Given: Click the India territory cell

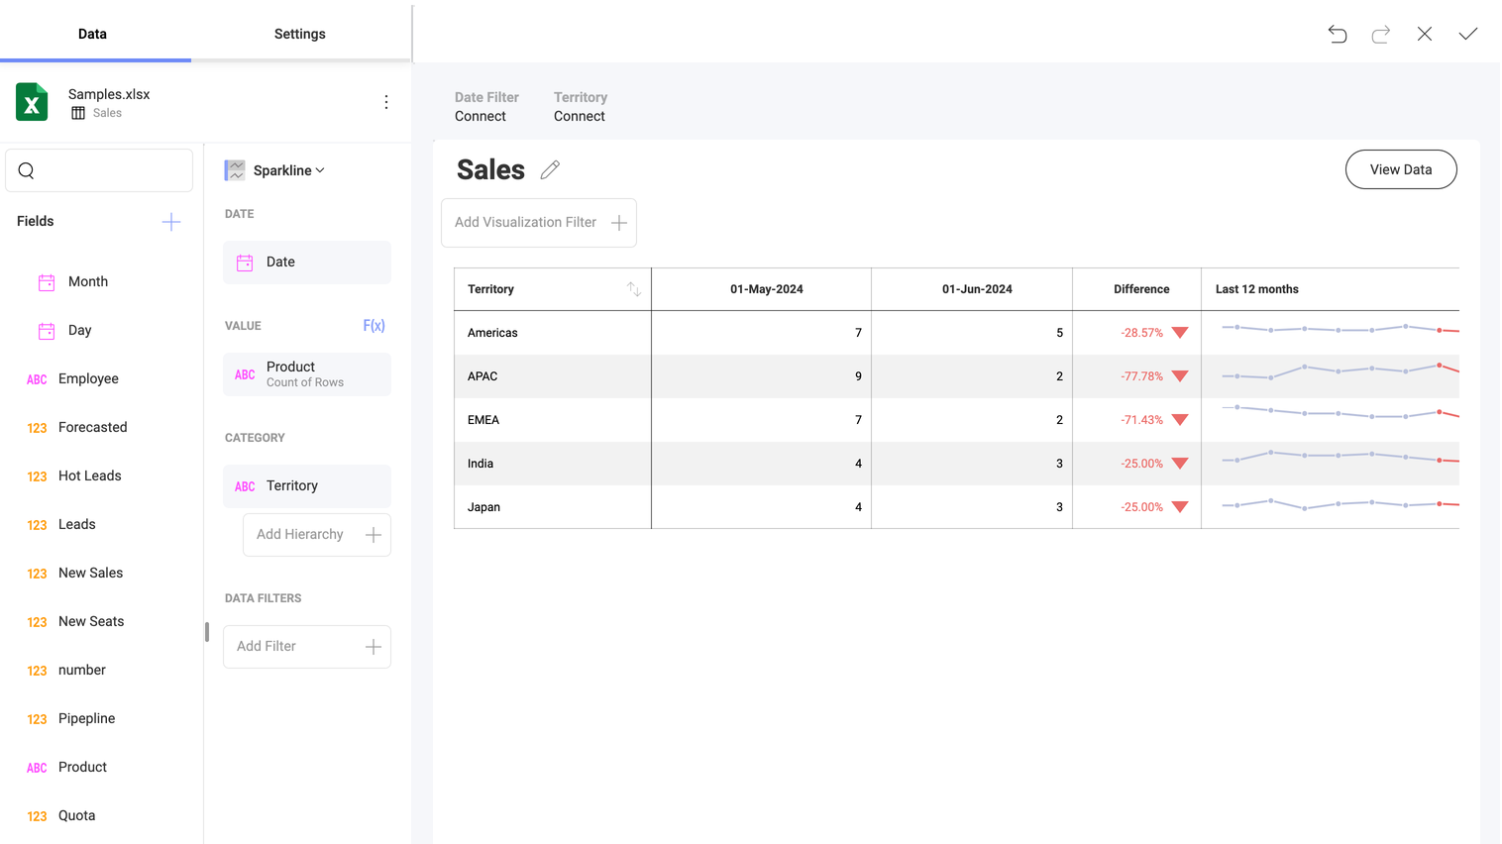Looking at the screenshot, I should 553,464.
